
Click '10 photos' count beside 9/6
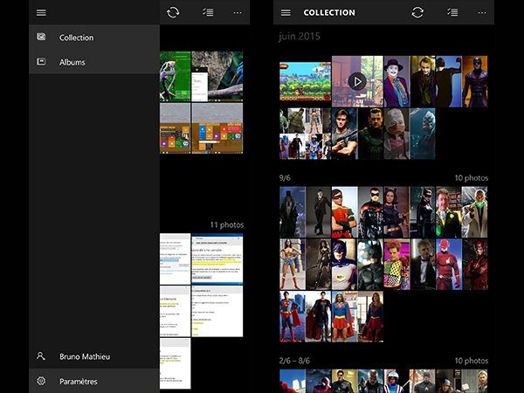tap(472, 178)
